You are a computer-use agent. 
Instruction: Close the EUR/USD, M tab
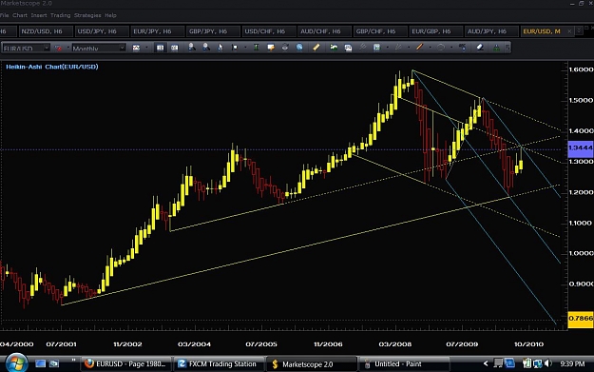tap(569, 31)
